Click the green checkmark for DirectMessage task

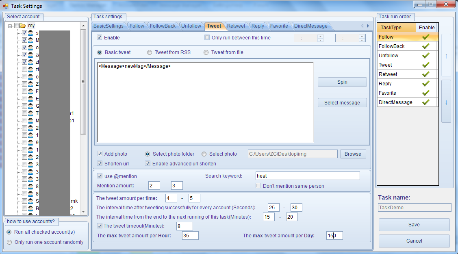click(x=426, y=102)
